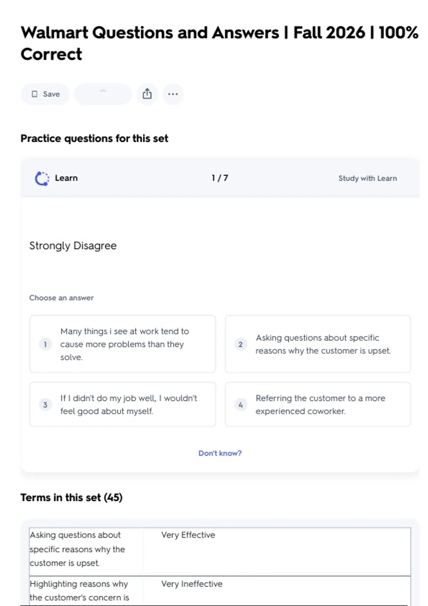Click the 1 / 7 progress indicator
428x606 pixels.
220,178
